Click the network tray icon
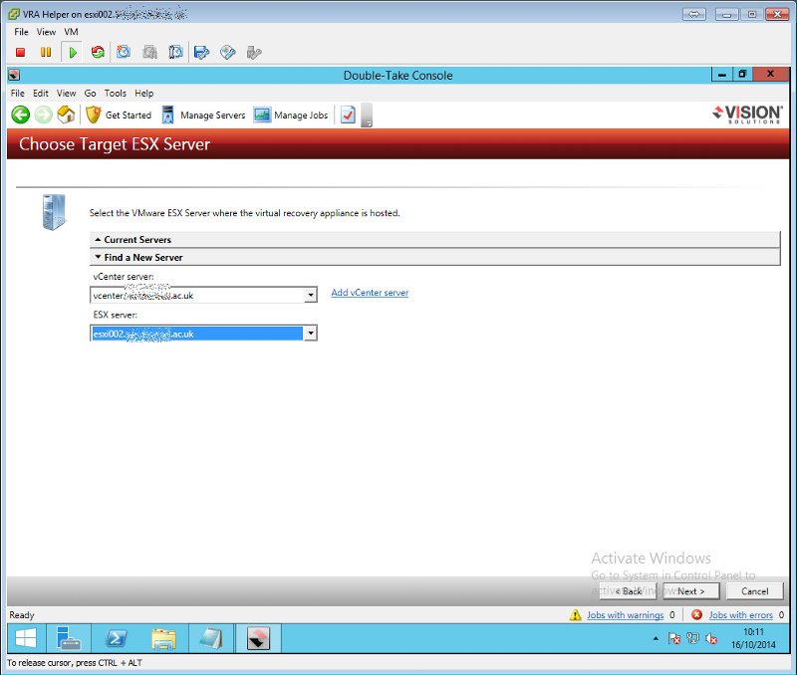 692,638
